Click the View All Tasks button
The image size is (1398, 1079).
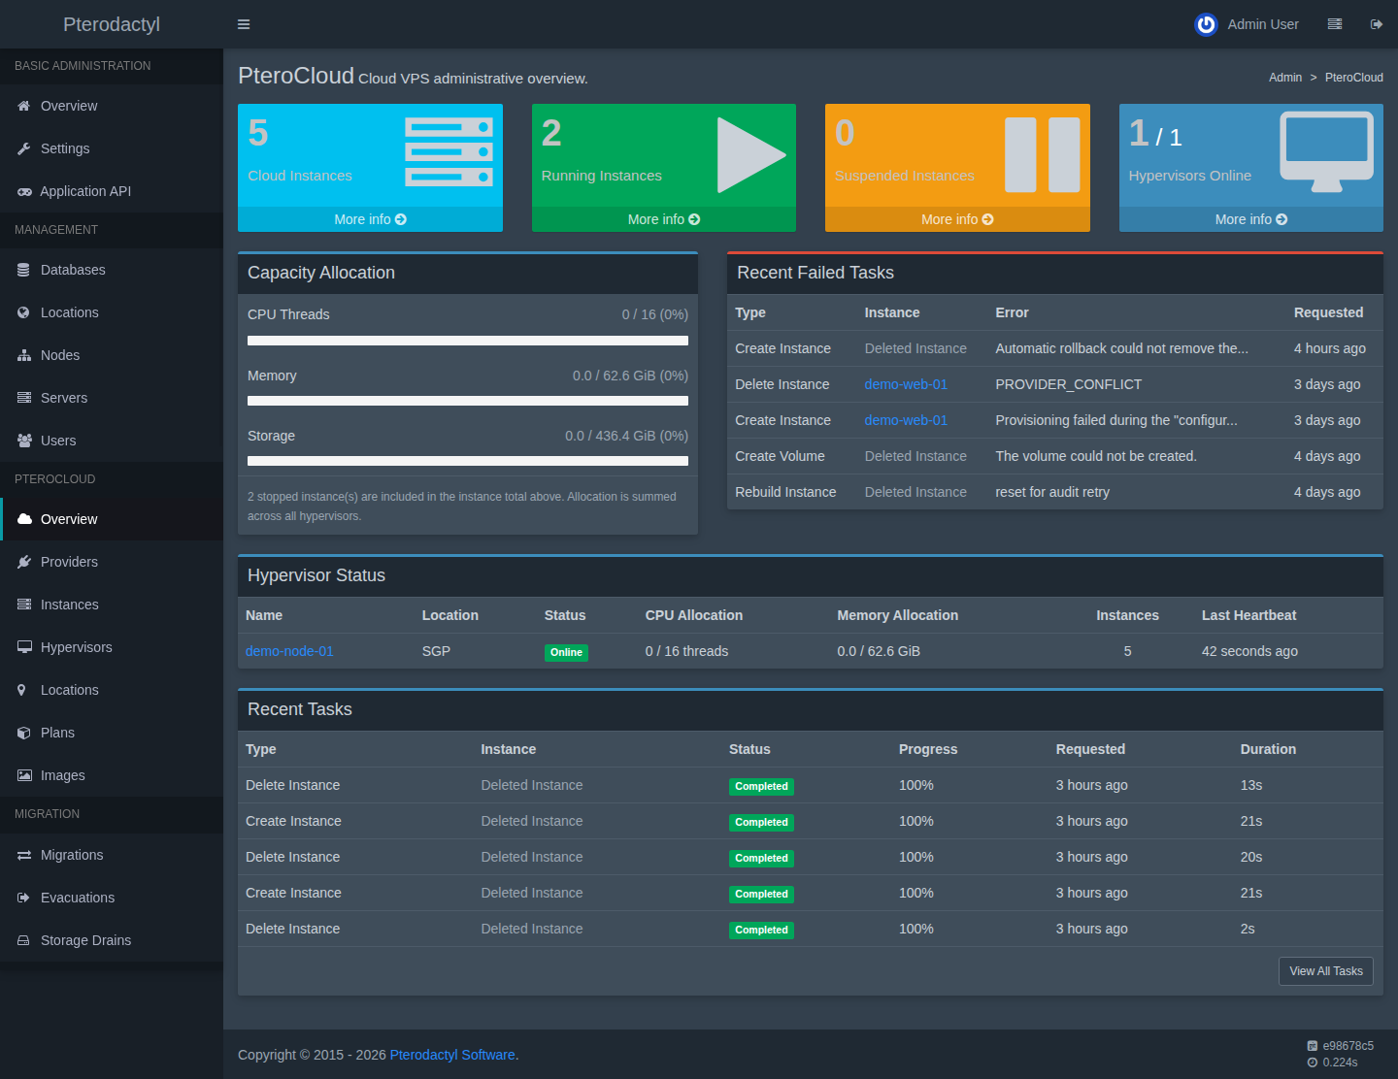pos(1326,971)
